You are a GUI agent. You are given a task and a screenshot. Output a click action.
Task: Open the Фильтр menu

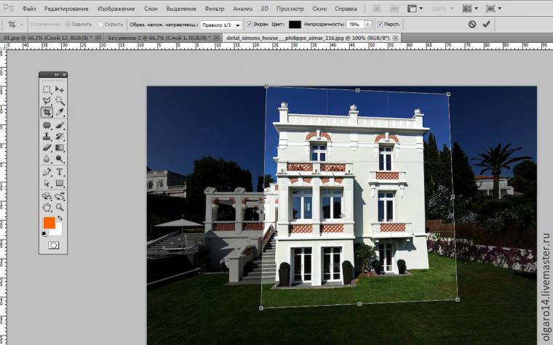215,9
